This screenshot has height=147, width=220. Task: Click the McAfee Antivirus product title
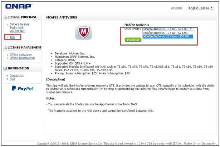pos(137,25)
